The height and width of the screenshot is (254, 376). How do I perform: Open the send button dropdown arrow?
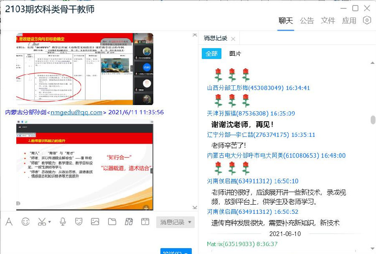pyautogui.click(x=187, y=252)
